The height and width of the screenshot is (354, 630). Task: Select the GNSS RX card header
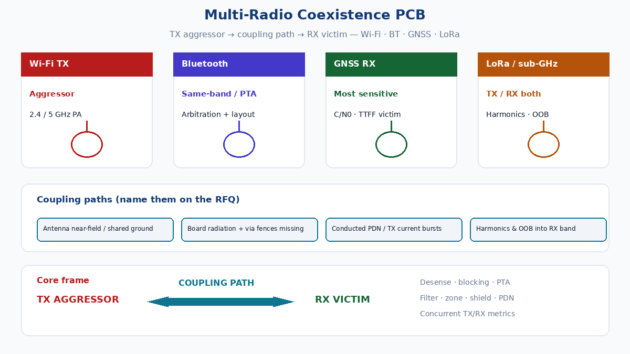pos(391,64)
